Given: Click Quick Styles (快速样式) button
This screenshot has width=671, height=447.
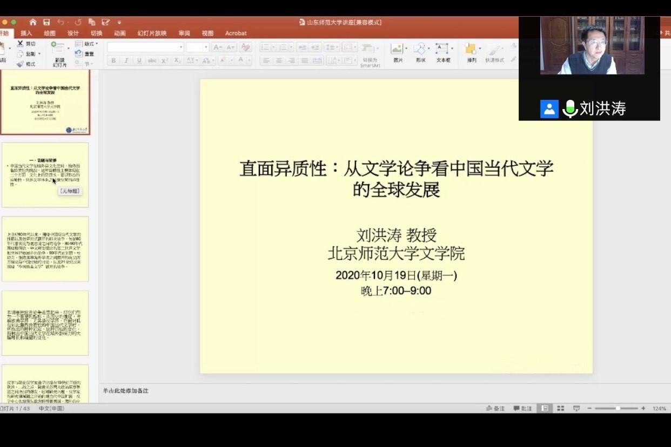Looking at the screenshot, I should pyautogui.click(x=494, y=52).
